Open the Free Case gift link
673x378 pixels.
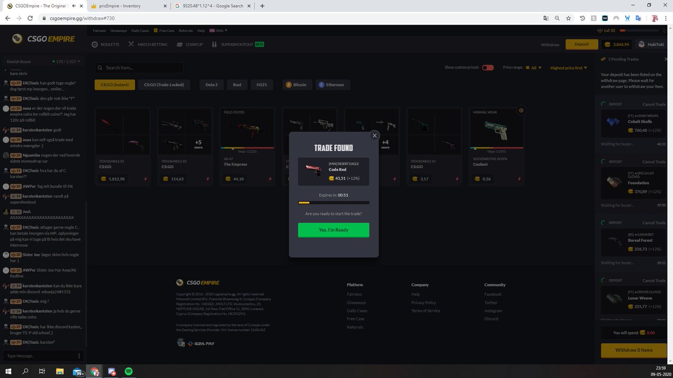tap(164, 30)
